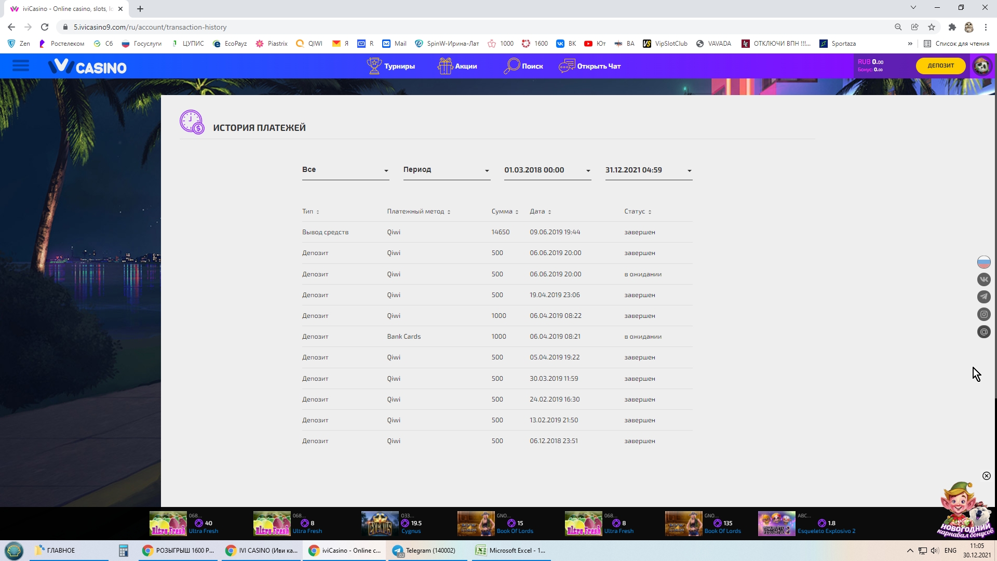Click the Турниры trophy icon
997x561 pixels.
pos(374,66)
